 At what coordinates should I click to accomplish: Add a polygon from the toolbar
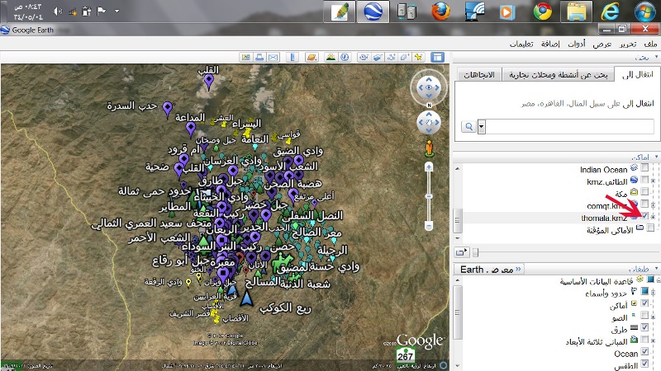tap(405, 57)
